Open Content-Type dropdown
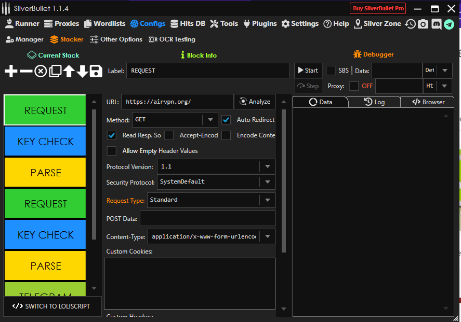The height and width of the screenshot is (322, 461). pos(212,236)
